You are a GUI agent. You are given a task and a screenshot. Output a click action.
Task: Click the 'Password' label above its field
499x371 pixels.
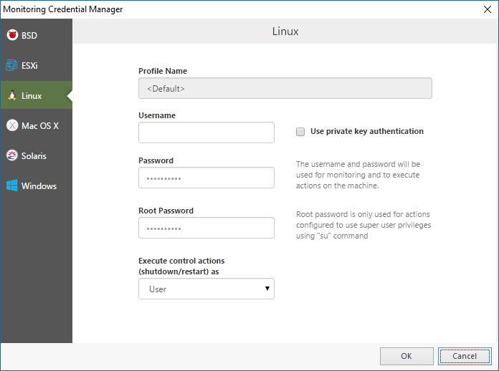pos(156,160)
